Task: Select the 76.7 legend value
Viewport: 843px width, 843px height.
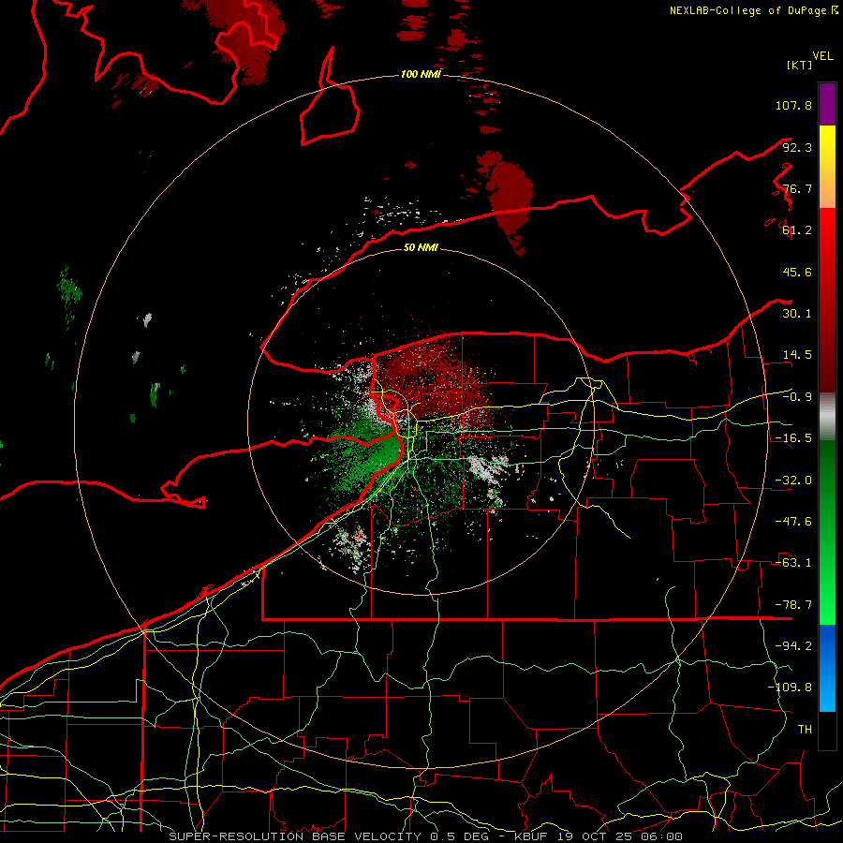Action: (x=797, y=188)
